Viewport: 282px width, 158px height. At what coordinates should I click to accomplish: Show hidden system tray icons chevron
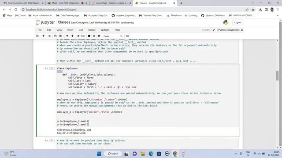pyautogui.click(x=236, y=154)
